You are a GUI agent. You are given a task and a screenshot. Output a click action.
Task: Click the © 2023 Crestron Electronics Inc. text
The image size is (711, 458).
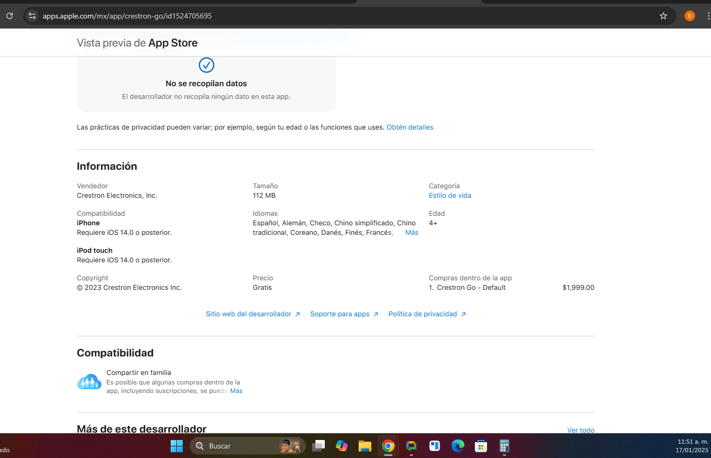point(129,288)
